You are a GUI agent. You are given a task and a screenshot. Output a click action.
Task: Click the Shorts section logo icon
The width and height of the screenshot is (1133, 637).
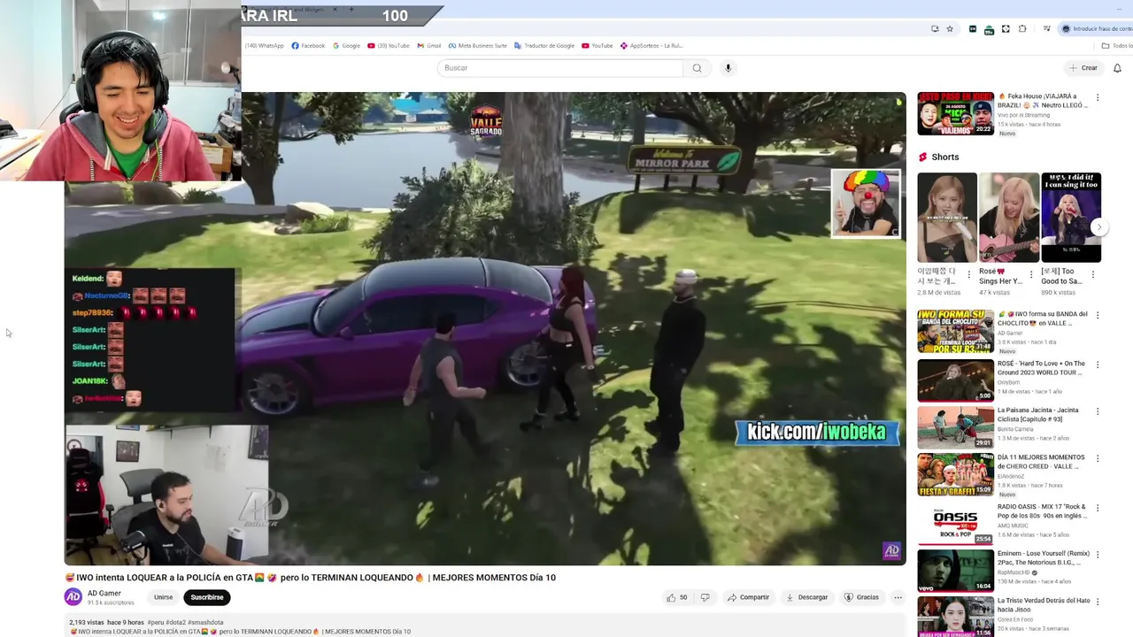[x=922, y=157]
